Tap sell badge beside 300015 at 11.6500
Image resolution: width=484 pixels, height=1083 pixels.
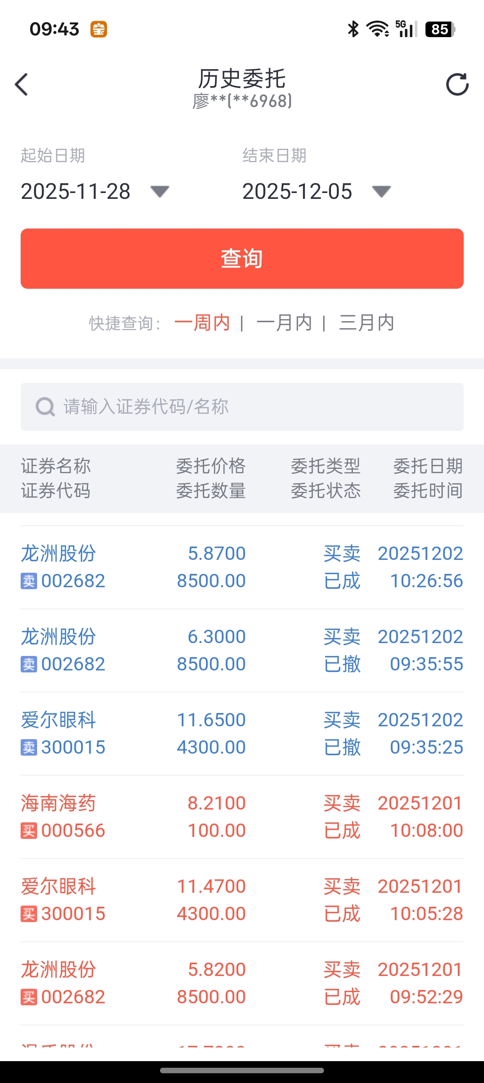(x=28, y=748)
